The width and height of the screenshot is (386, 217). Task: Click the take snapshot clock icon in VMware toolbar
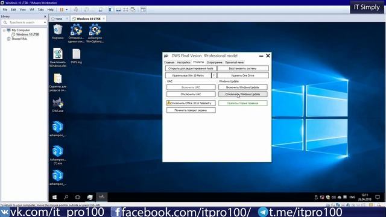pos(86,10)
